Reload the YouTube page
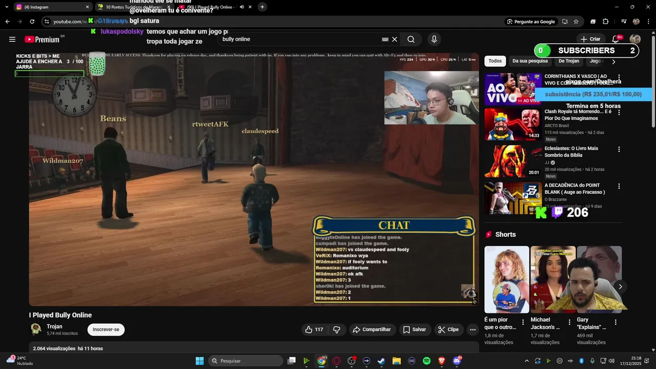Image resolution: width=656 pixels, height=369 pixels. pos(32,22)
